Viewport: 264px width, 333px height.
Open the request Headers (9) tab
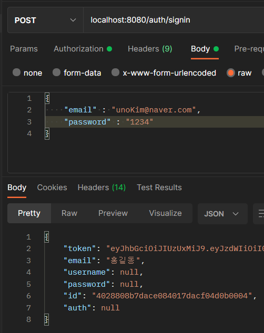[150, 49]
